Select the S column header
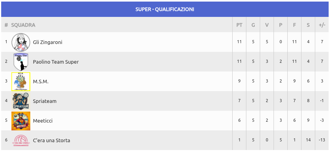The image size is (331, 152). [x=308, y=25]
